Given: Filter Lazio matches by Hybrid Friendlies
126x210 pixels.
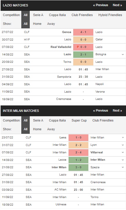Looking at the screenshot, I should [110, 15].
